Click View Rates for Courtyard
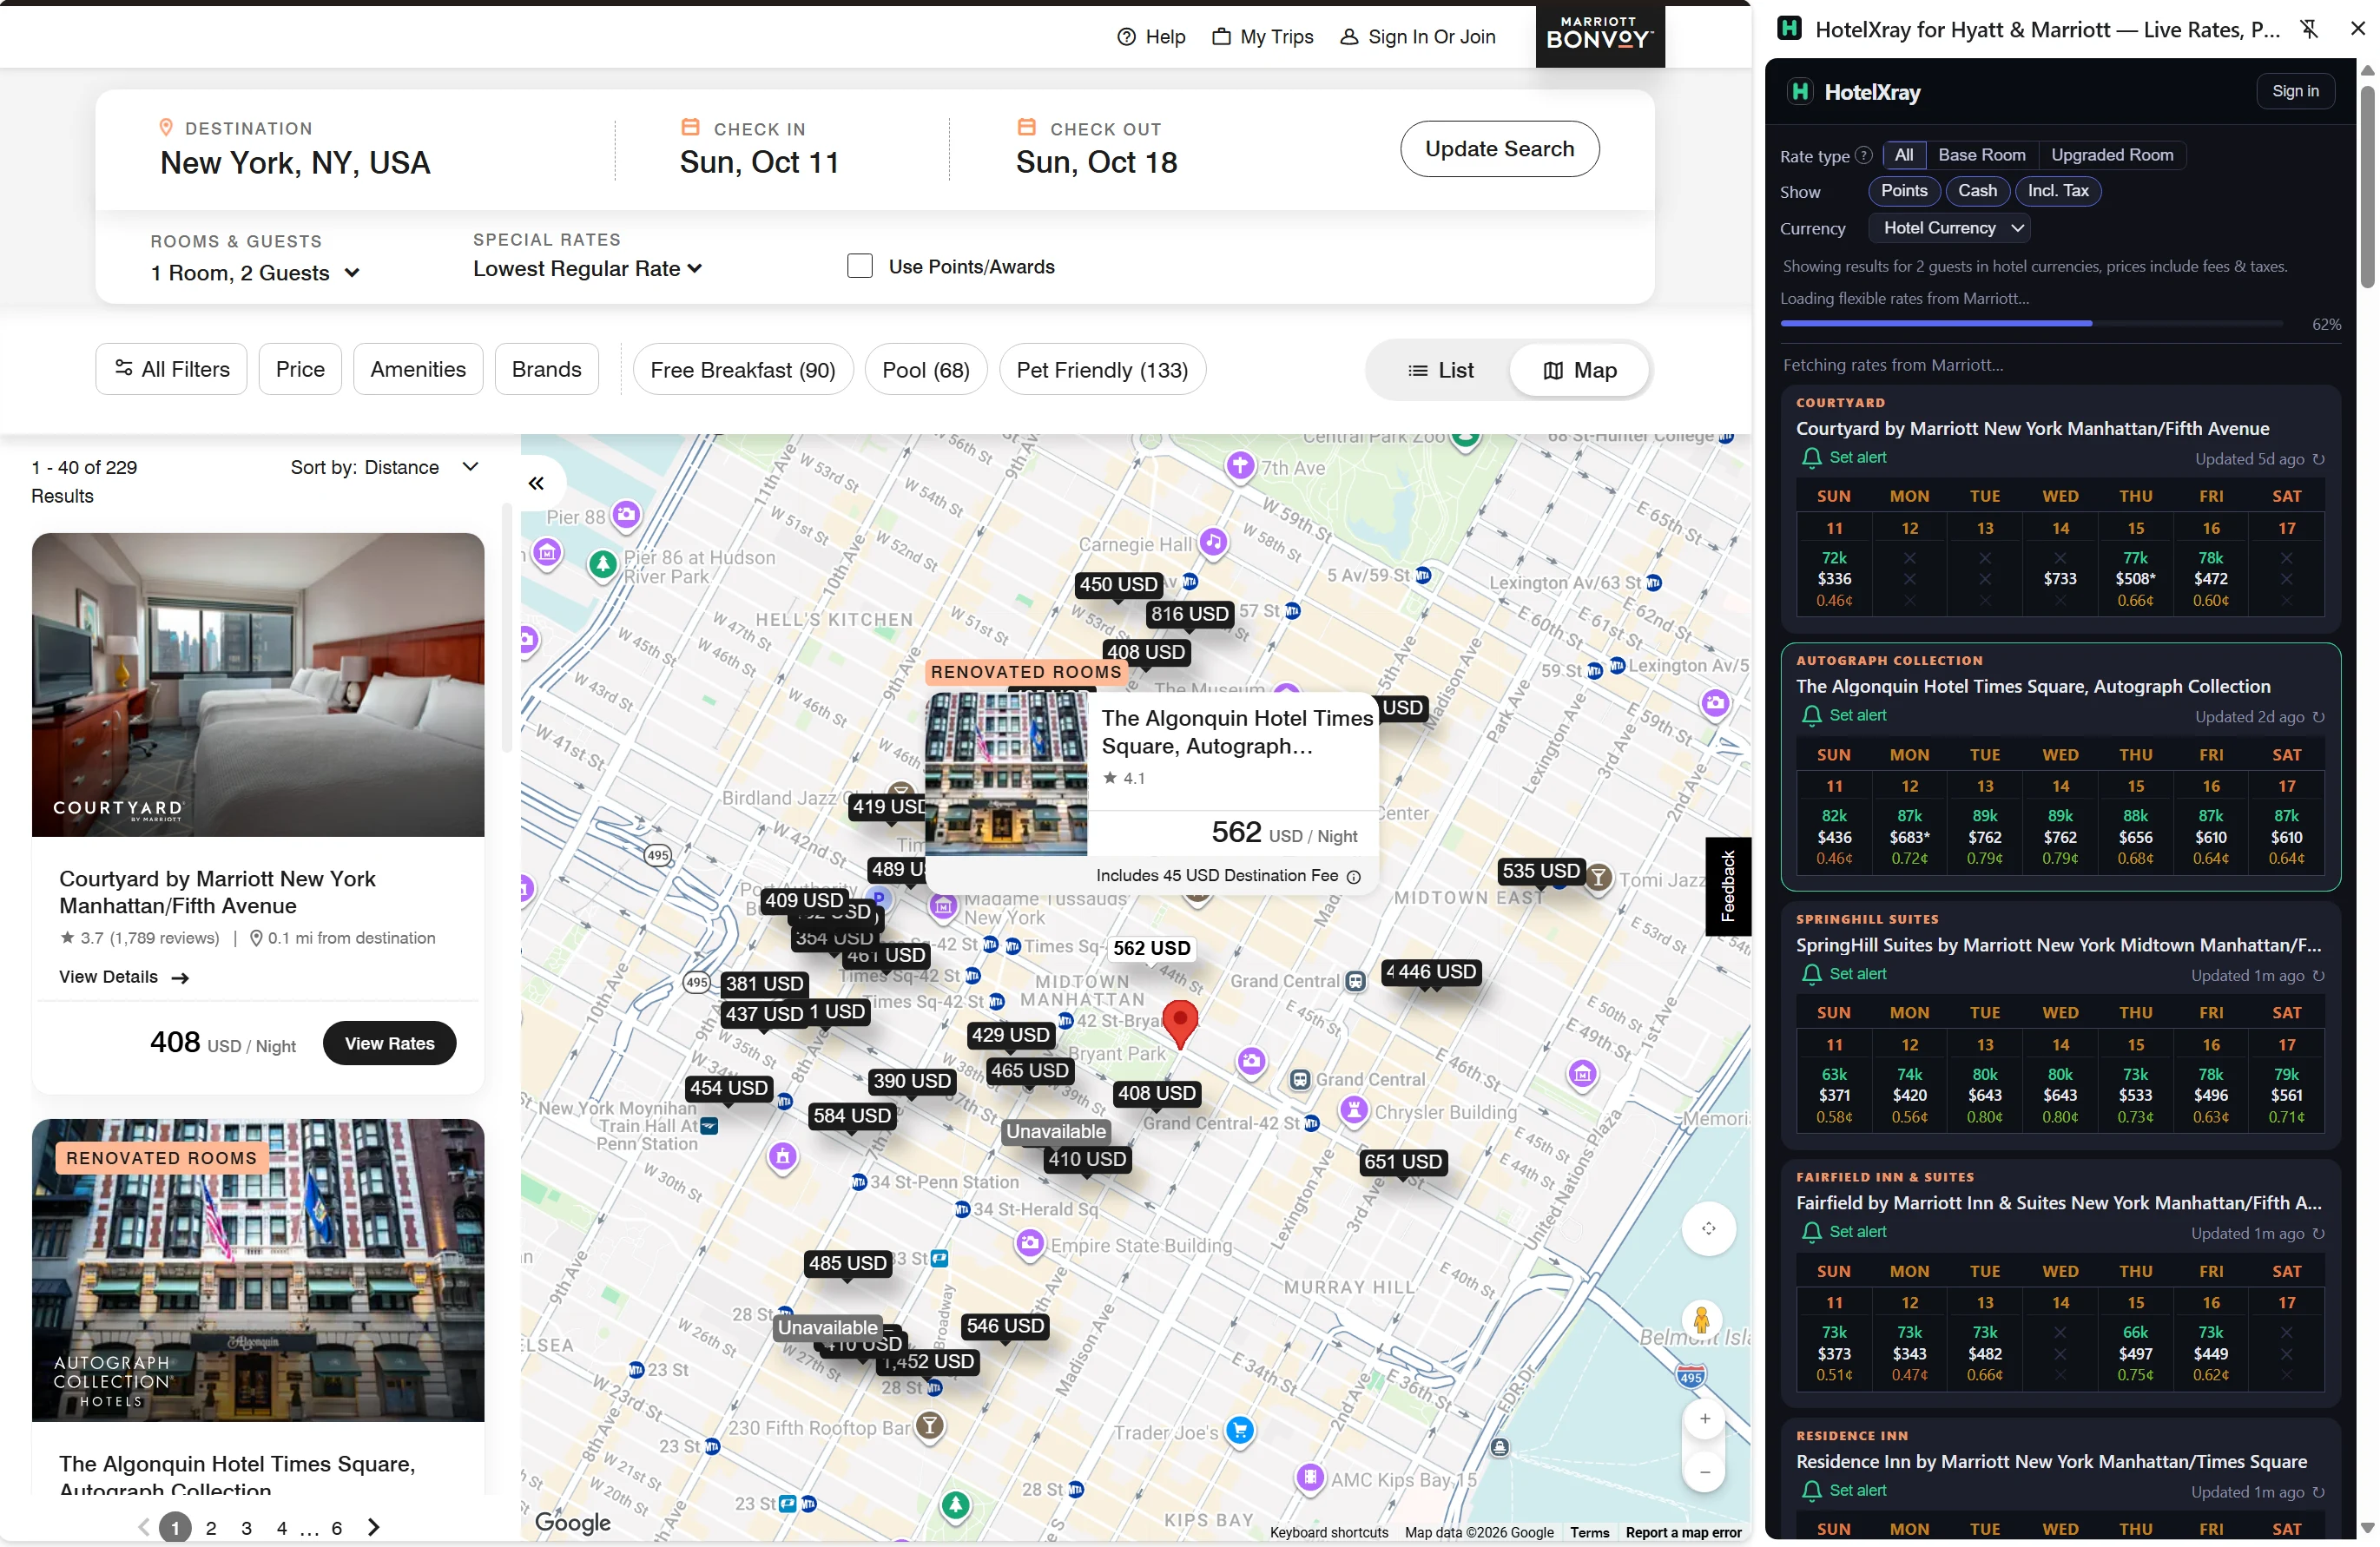The image size is (2380, 1547). coord(389,1043)
